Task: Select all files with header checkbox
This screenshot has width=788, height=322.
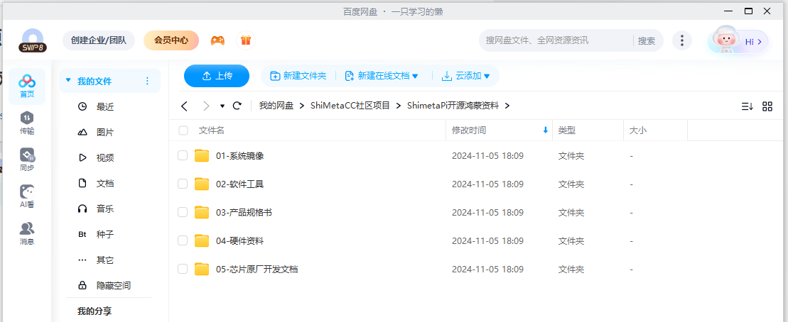Action: pos(183,131)
